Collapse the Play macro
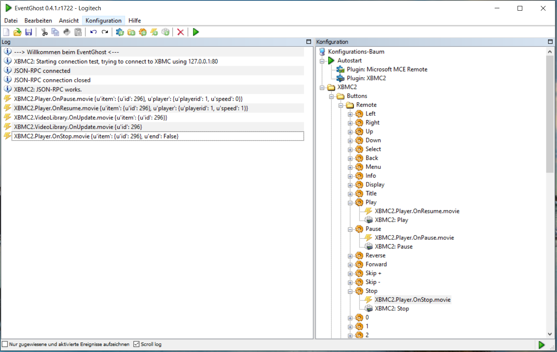 pyautogui.click(x=350, y=203)
